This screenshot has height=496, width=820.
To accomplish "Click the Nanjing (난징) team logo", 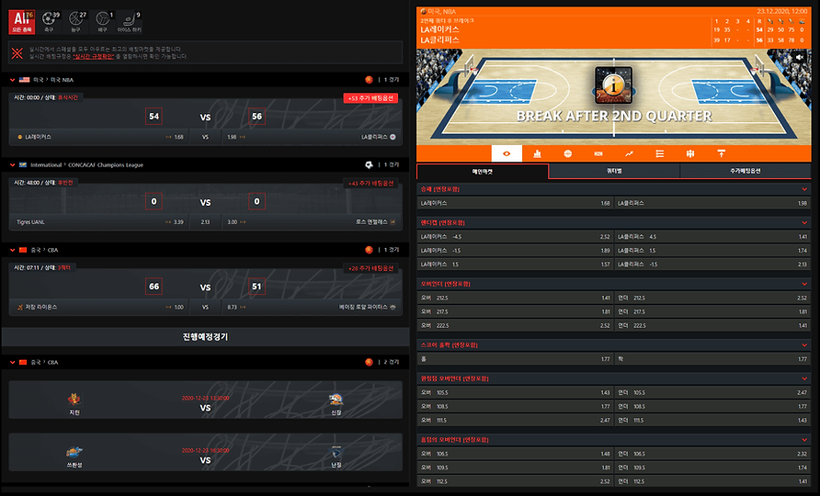I will (x=336, y=452).
